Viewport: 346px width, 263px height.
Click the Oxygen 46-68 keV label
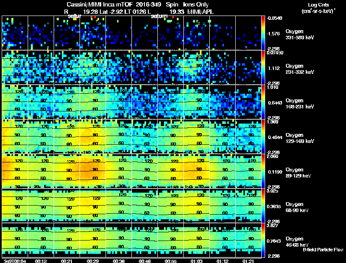click(x=297, y=242)
